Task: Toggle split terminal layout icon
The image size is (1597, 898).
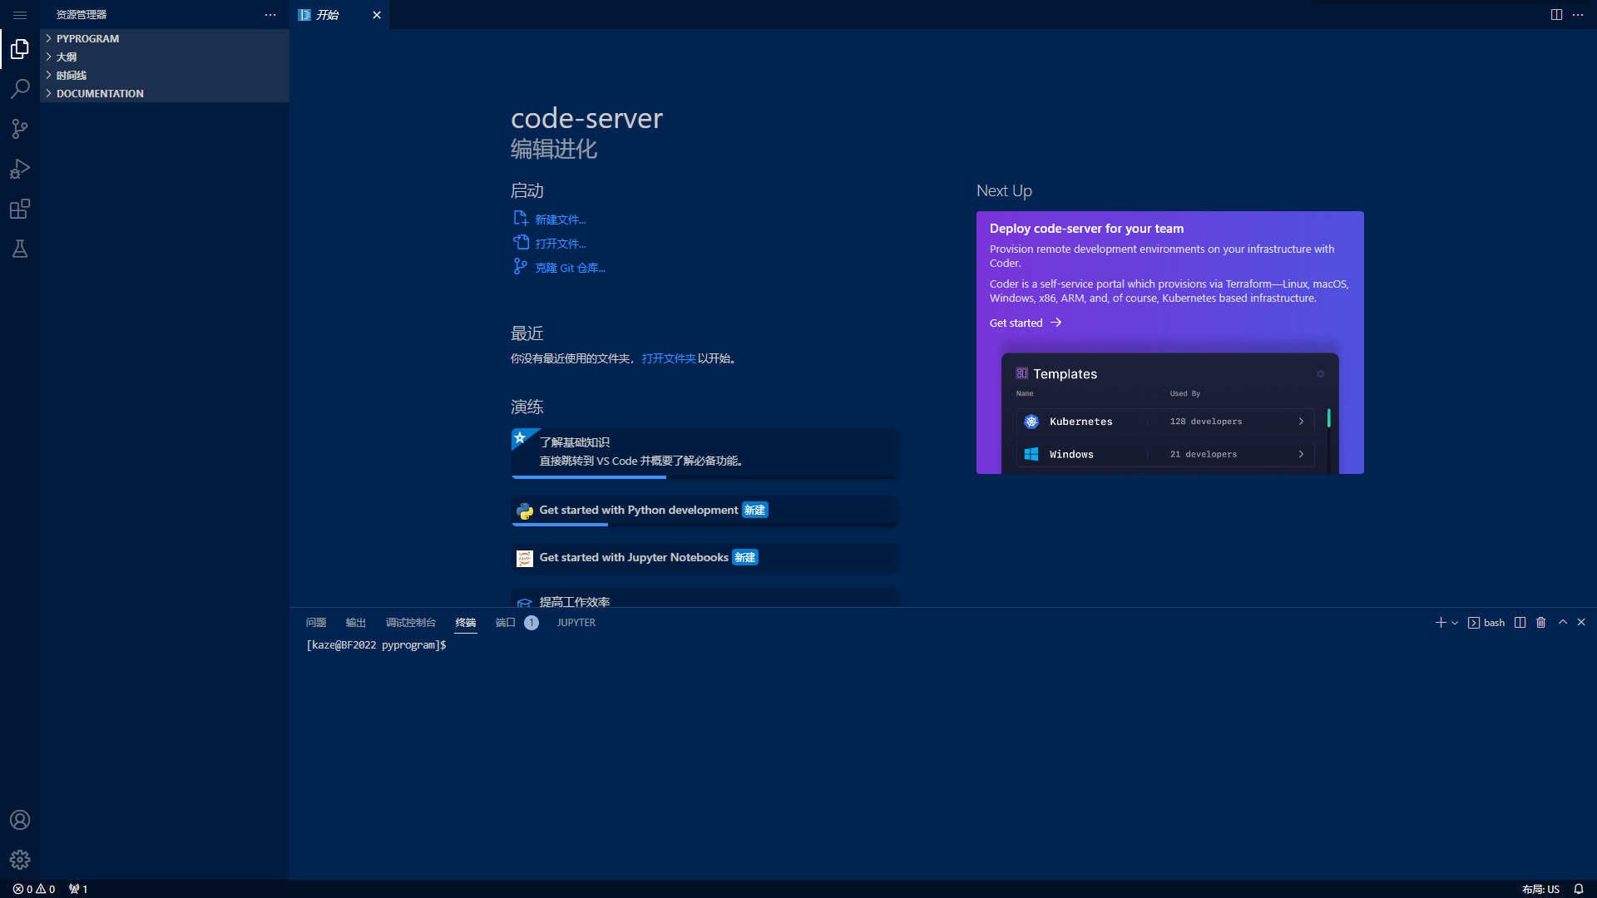Action: coord(1519,622)
